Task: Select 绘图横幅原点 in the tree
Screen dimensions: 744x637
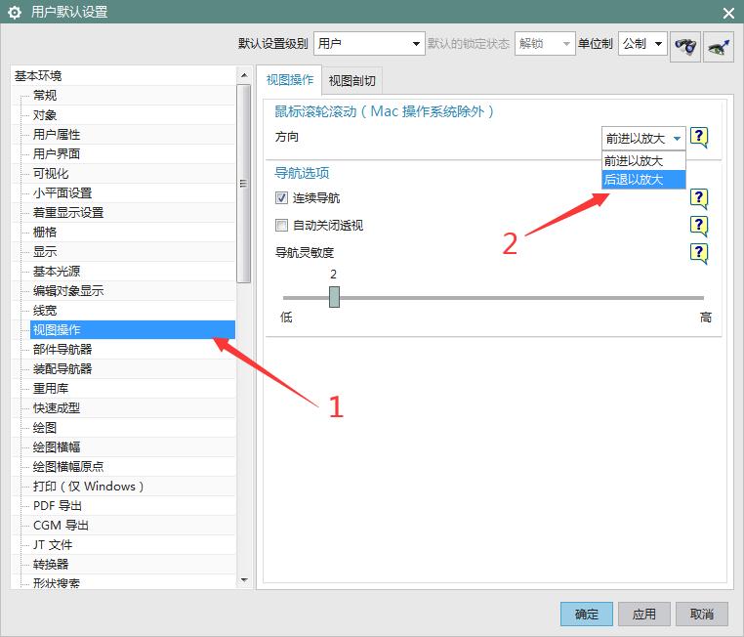Action: coord(68,467)
